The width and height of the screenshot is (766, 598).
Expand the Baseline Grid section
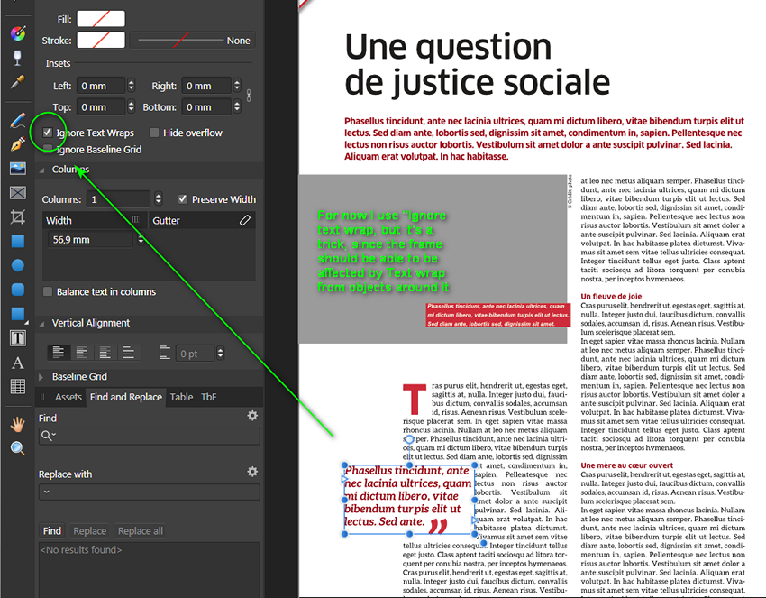coord(41,377)
